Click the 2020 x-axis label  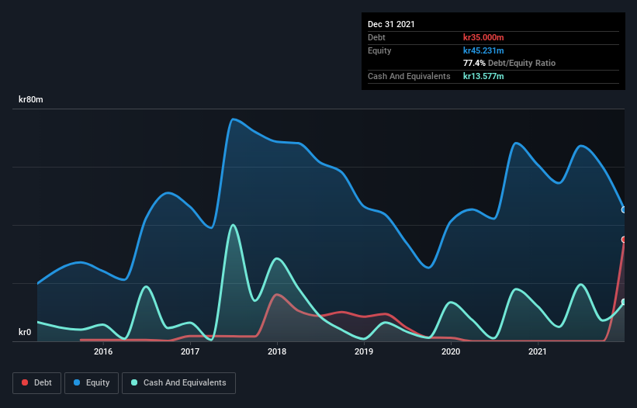click(x=451, y=351)
